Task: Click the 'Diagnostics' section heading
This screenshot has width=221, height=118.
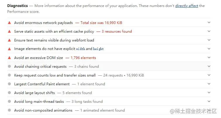Action: pyautogui.click(x=18, y=6)
